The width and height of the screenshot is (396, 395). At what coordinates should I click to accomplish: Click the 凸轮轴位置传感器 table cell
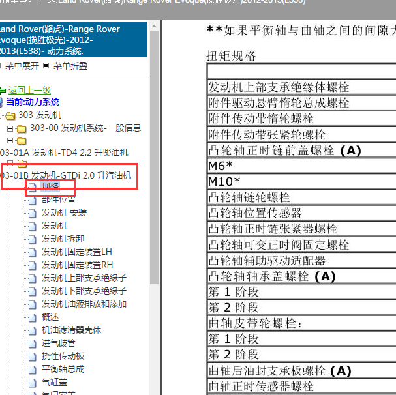coord(301,212)
